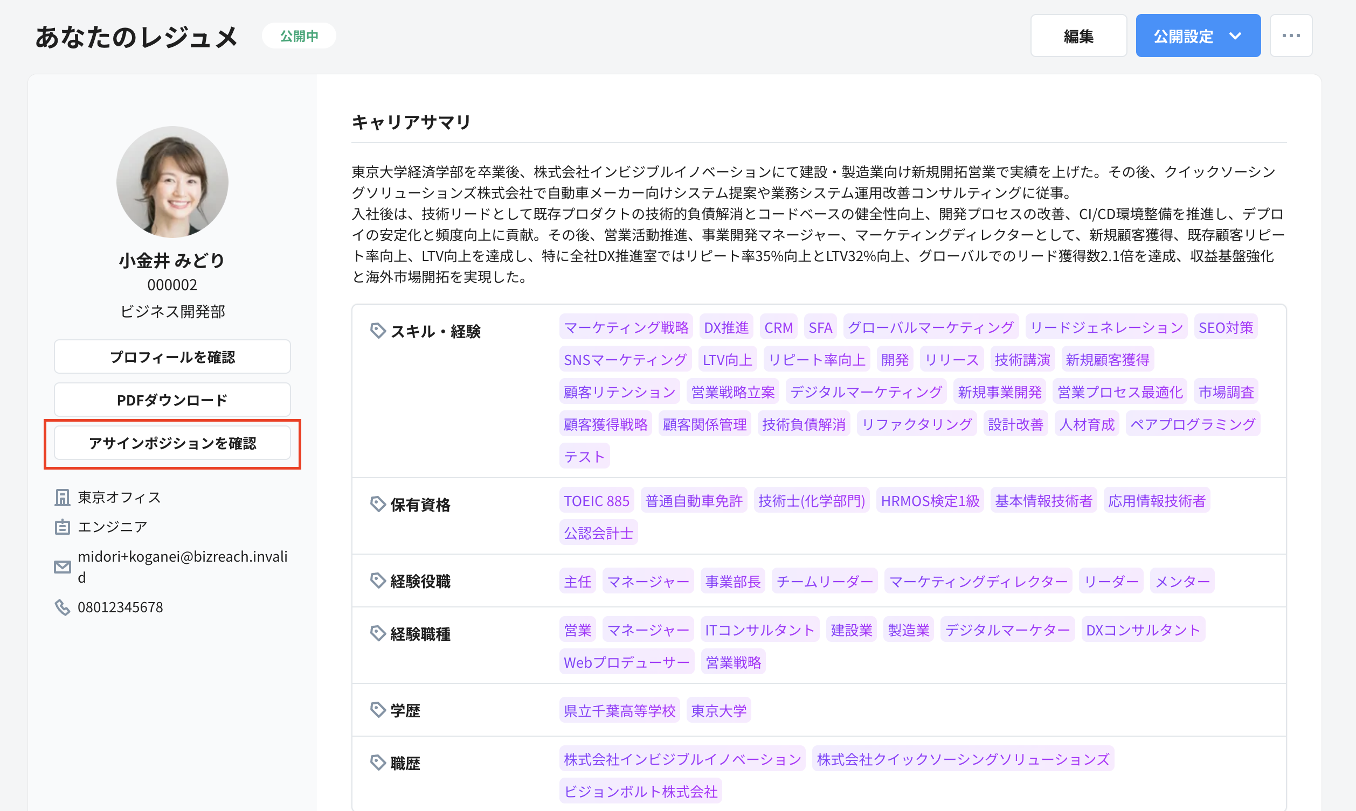Click the 東京大学 education tag

click(x=718, y=710)
